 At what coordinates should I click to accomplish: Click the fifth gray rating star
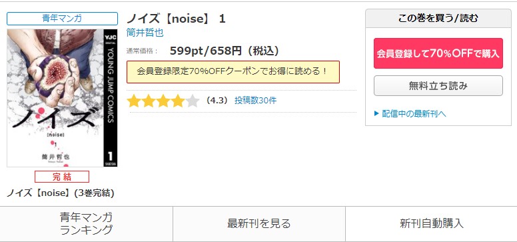tap(193, 101)
